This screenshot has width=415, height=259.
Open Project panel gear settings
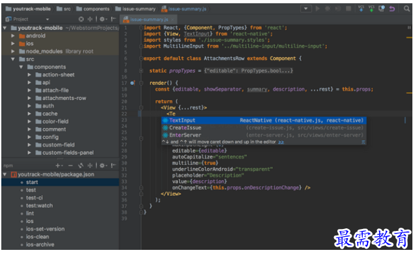103,19
